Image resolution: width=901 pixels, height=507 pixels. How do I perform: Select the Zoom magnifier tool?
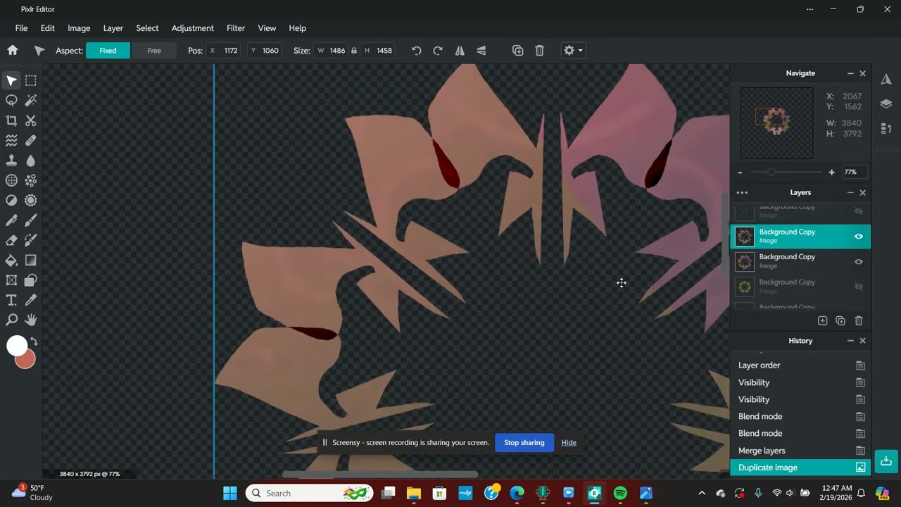[x=11, y=320]
